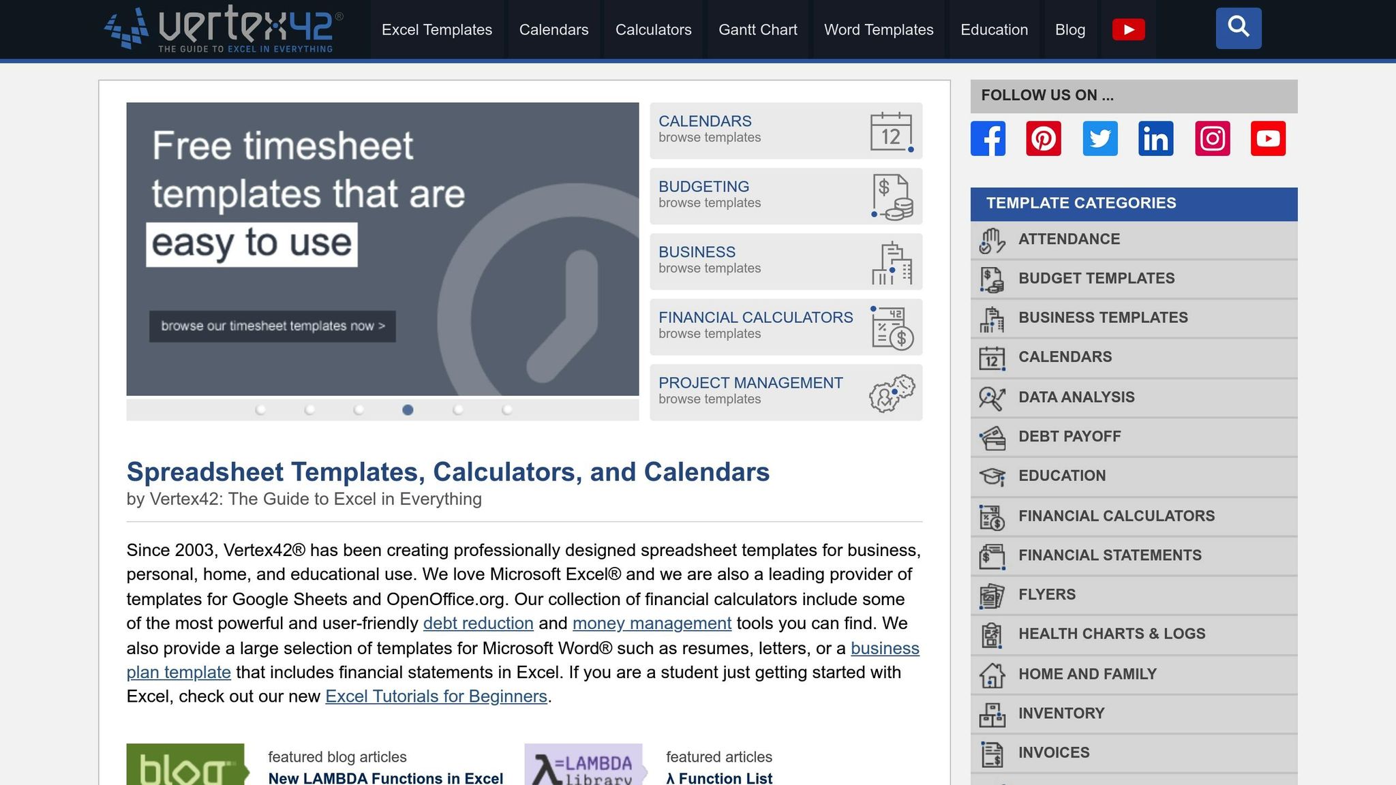
Task: Click the calendar icon in Calendars tile
Action: point(891,132)
